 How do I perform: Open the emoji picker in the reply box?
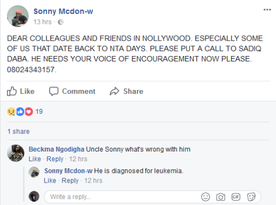pyautogui.click(x=205, y=197)
